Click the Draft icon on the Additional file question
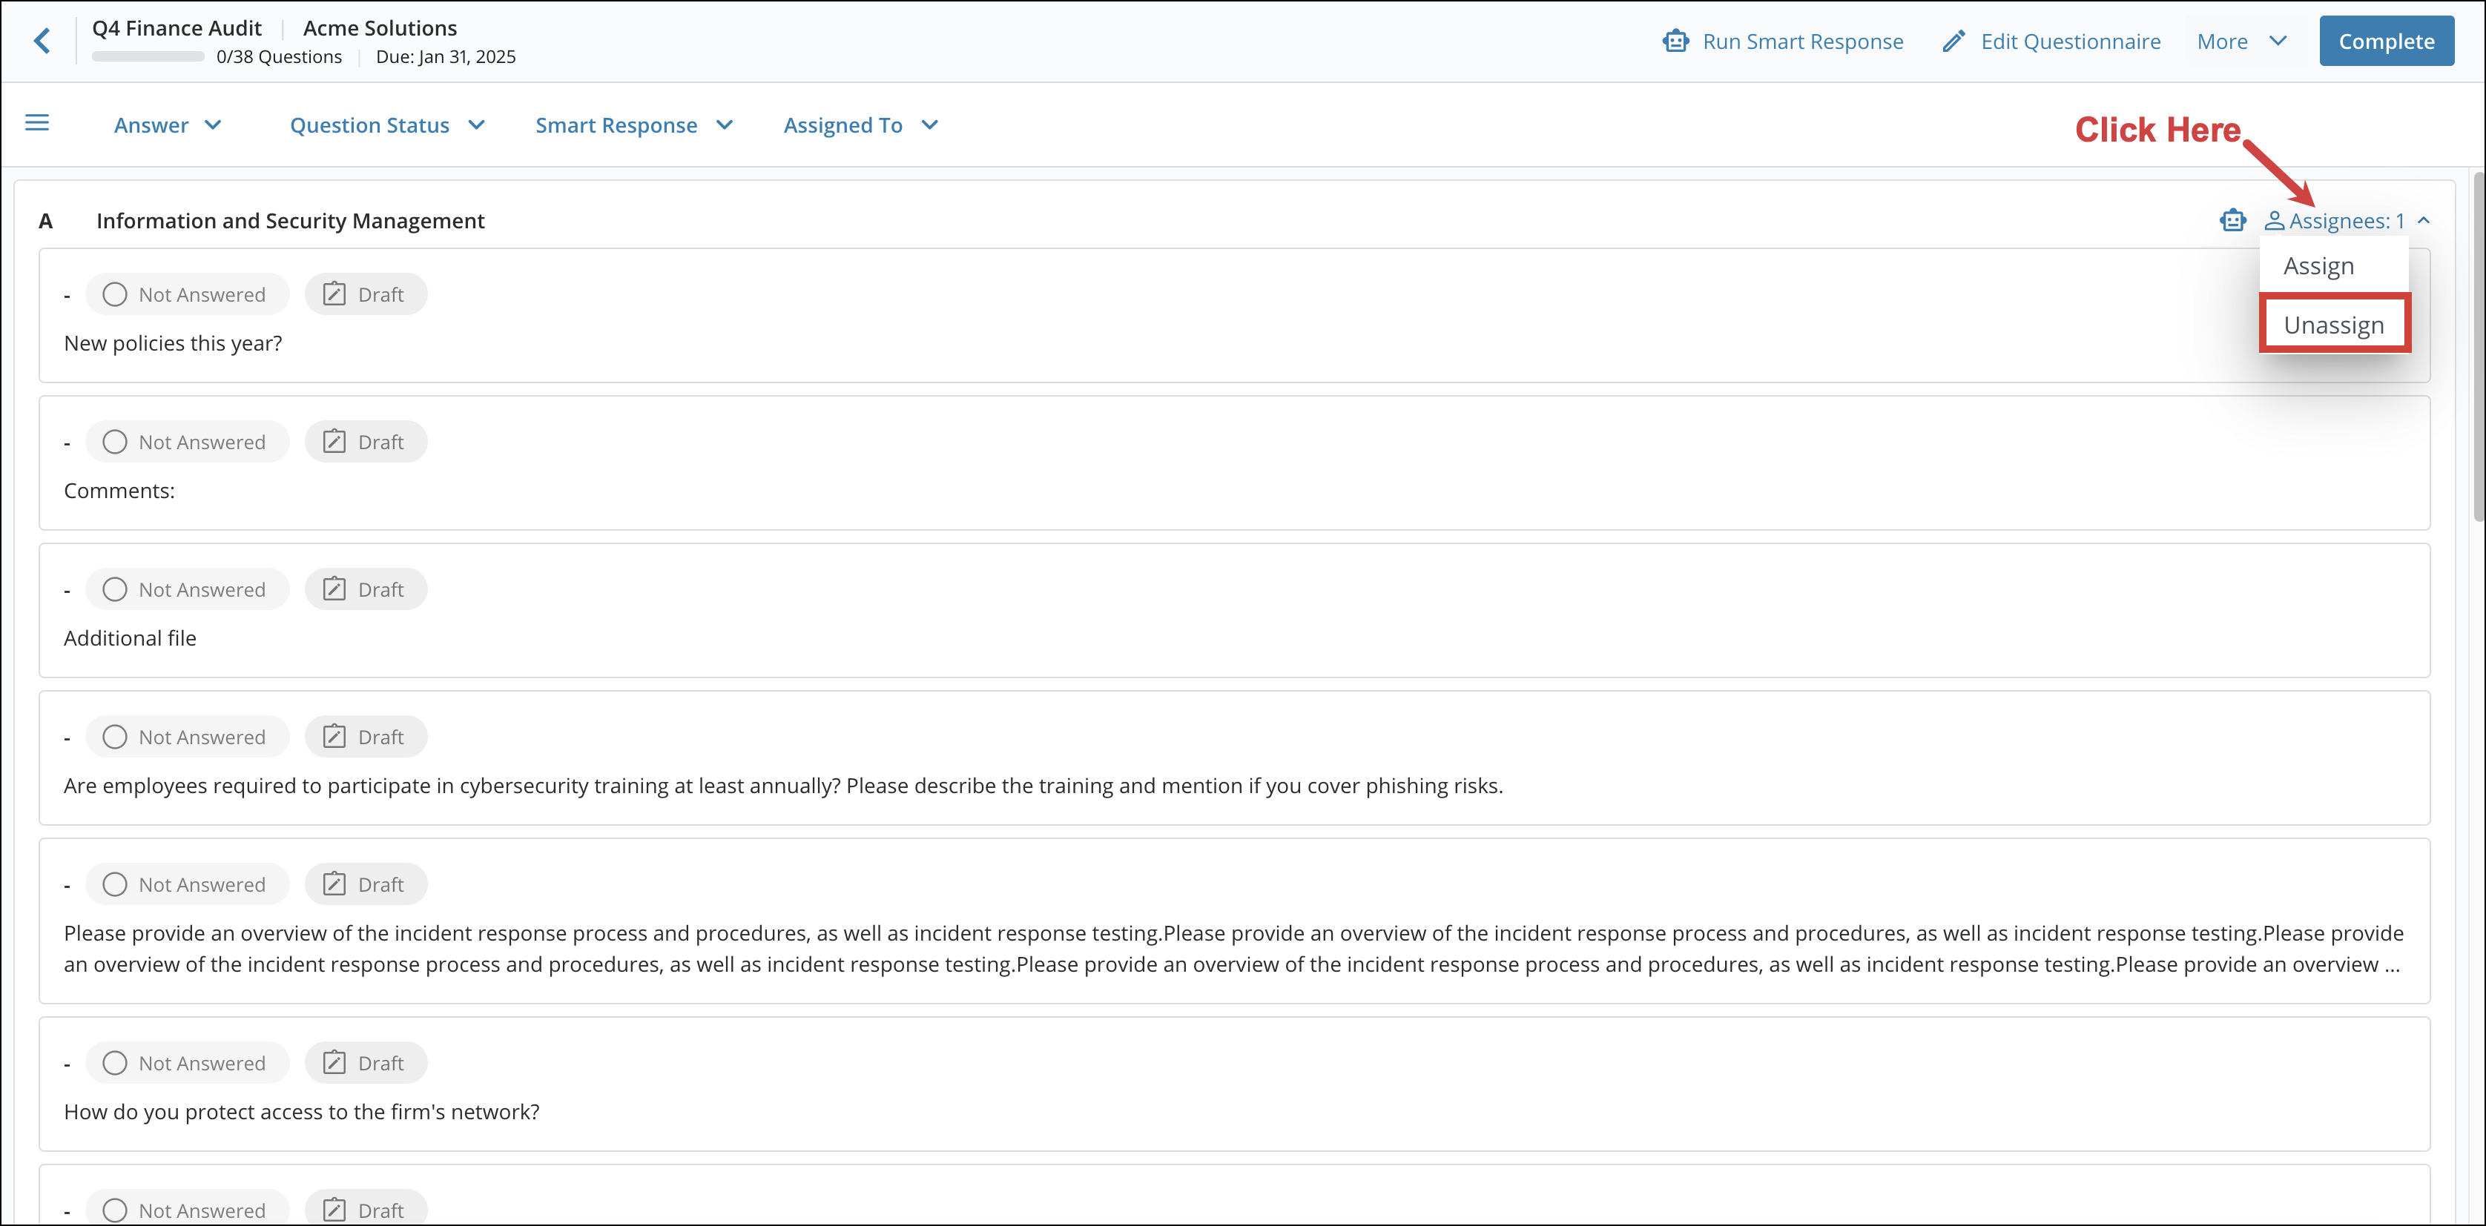The width and height of the screenshot is (2486, 1226). [x=334, y=589]
